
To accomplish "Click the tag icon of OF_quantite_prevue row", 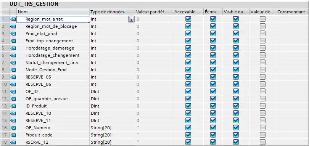I will (13, 99).
